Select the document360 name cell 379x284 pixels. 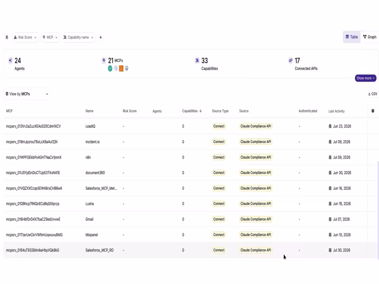click(95, 173)
